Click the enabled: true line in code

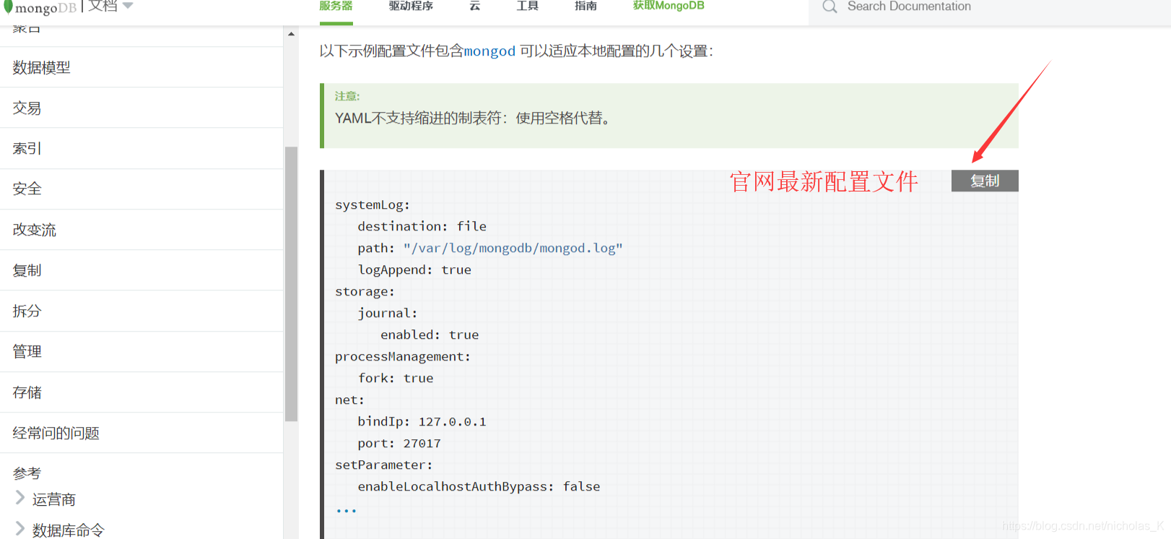coord(430,335)
